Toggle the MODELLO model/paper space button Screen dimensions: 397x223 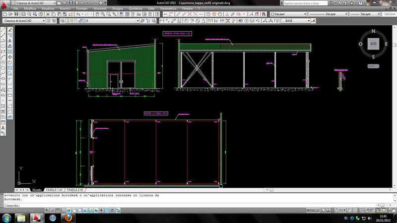[313, 210]
